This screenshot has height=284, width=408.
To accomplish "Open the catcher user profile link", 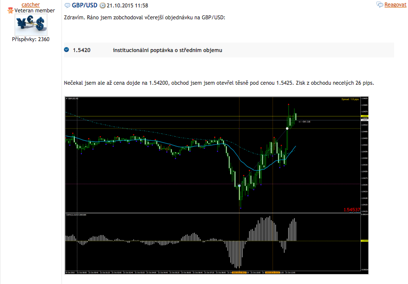I will pyautogui.click(x=31, y=4).
